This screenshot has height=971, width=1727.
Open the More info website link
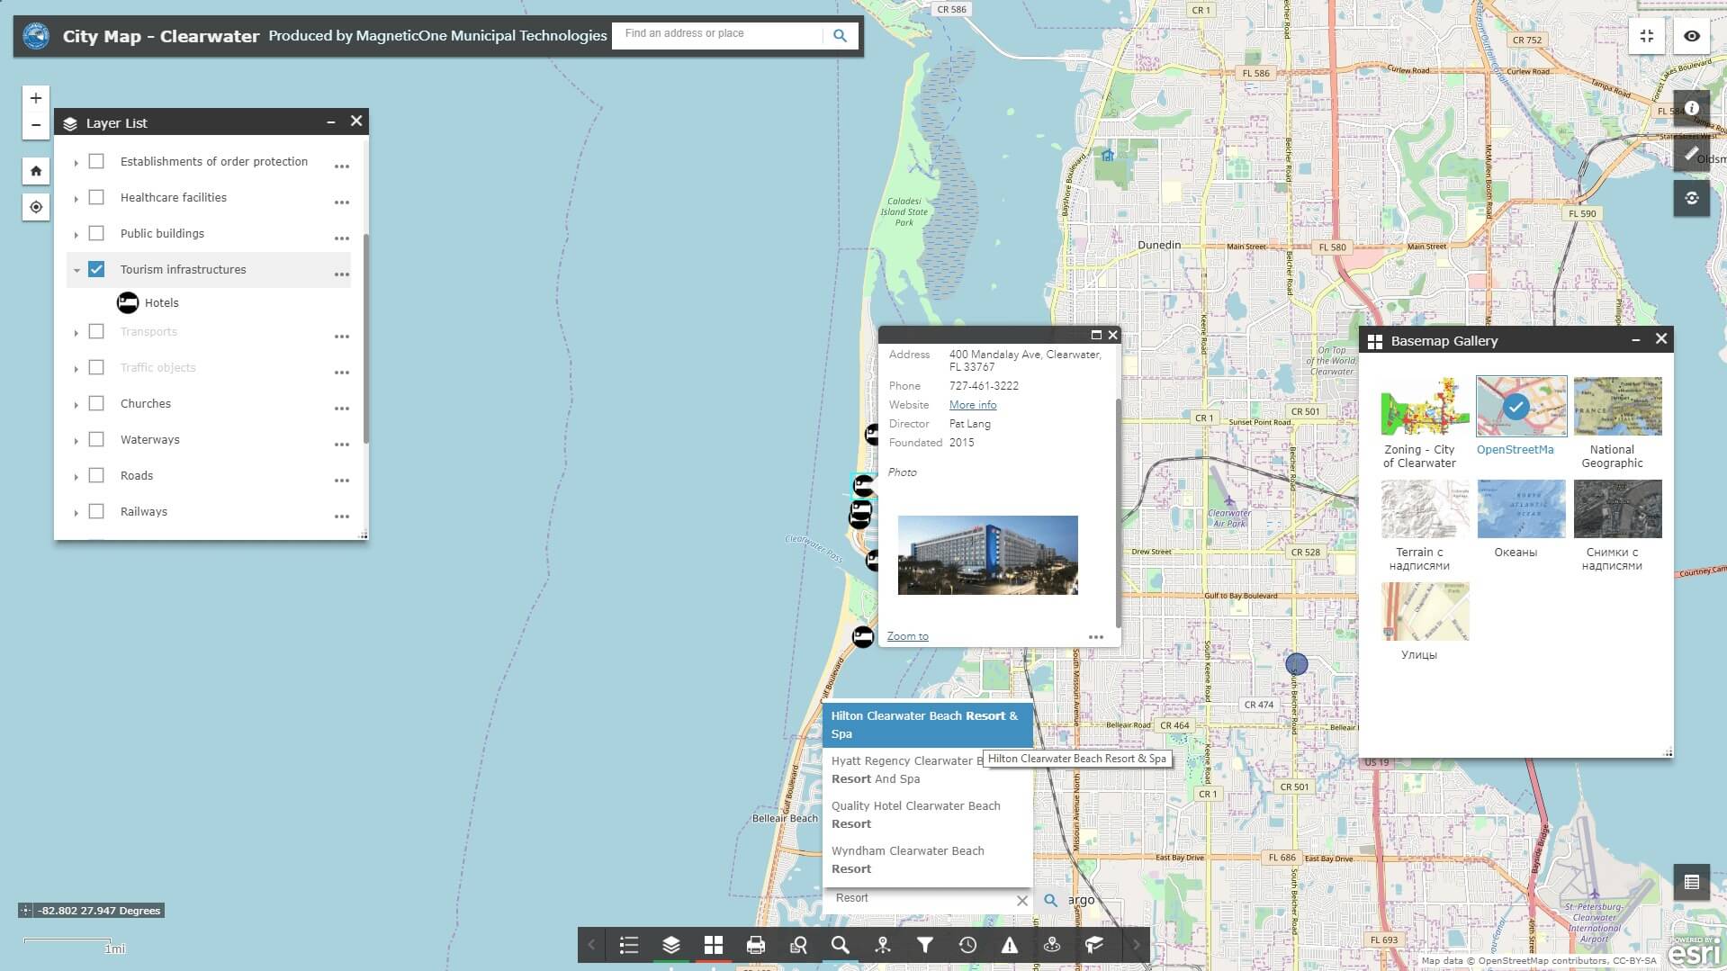coord(972,404)
